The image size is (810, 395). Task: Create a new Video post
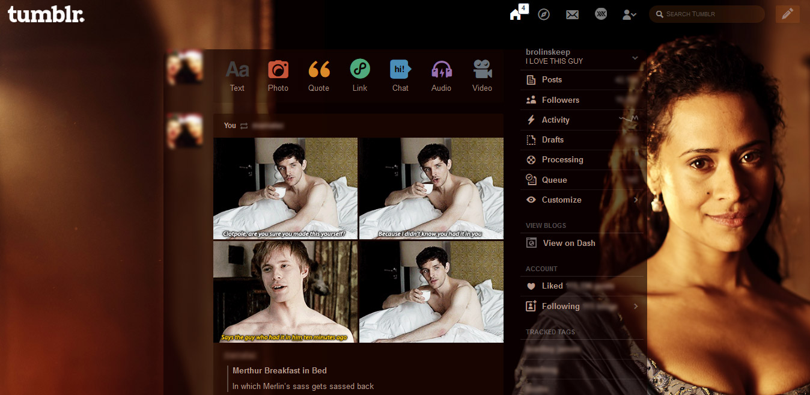[x=482, y=76]
